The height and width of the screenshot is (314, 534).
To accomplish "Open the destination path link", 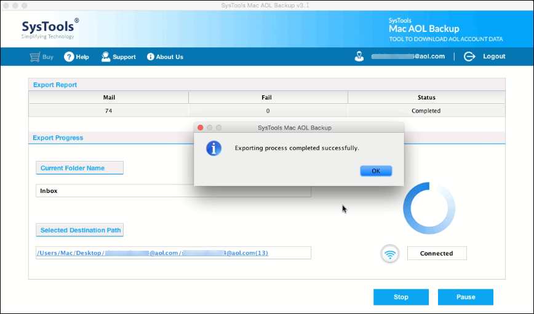I will point(152,253).
